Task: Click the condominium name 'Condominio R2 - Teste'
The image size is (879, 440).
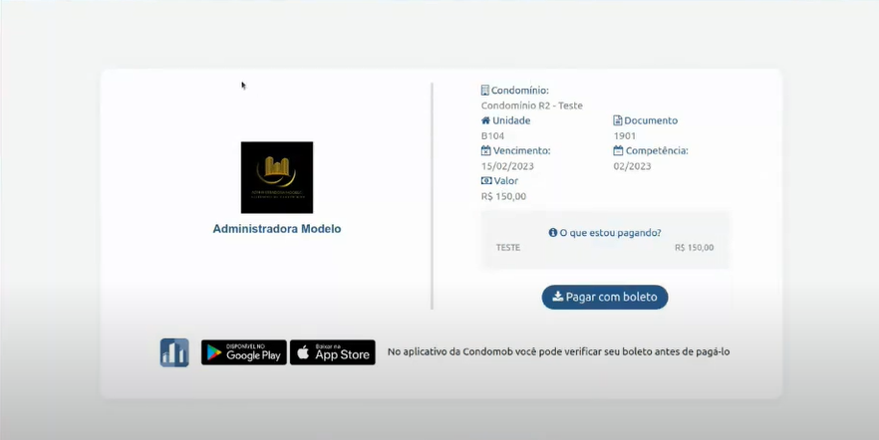Action: (531, 106)
